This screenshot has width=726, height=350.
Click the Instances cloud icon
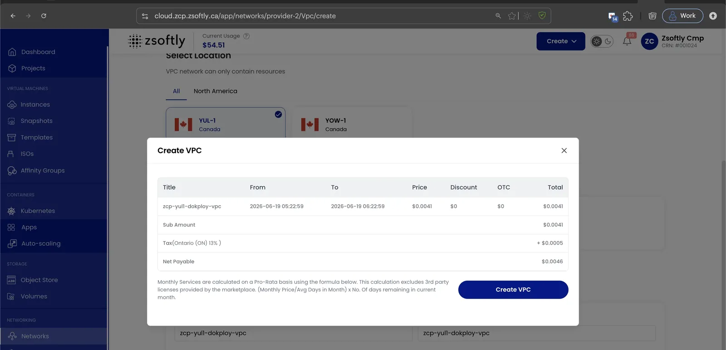point(12,105)
